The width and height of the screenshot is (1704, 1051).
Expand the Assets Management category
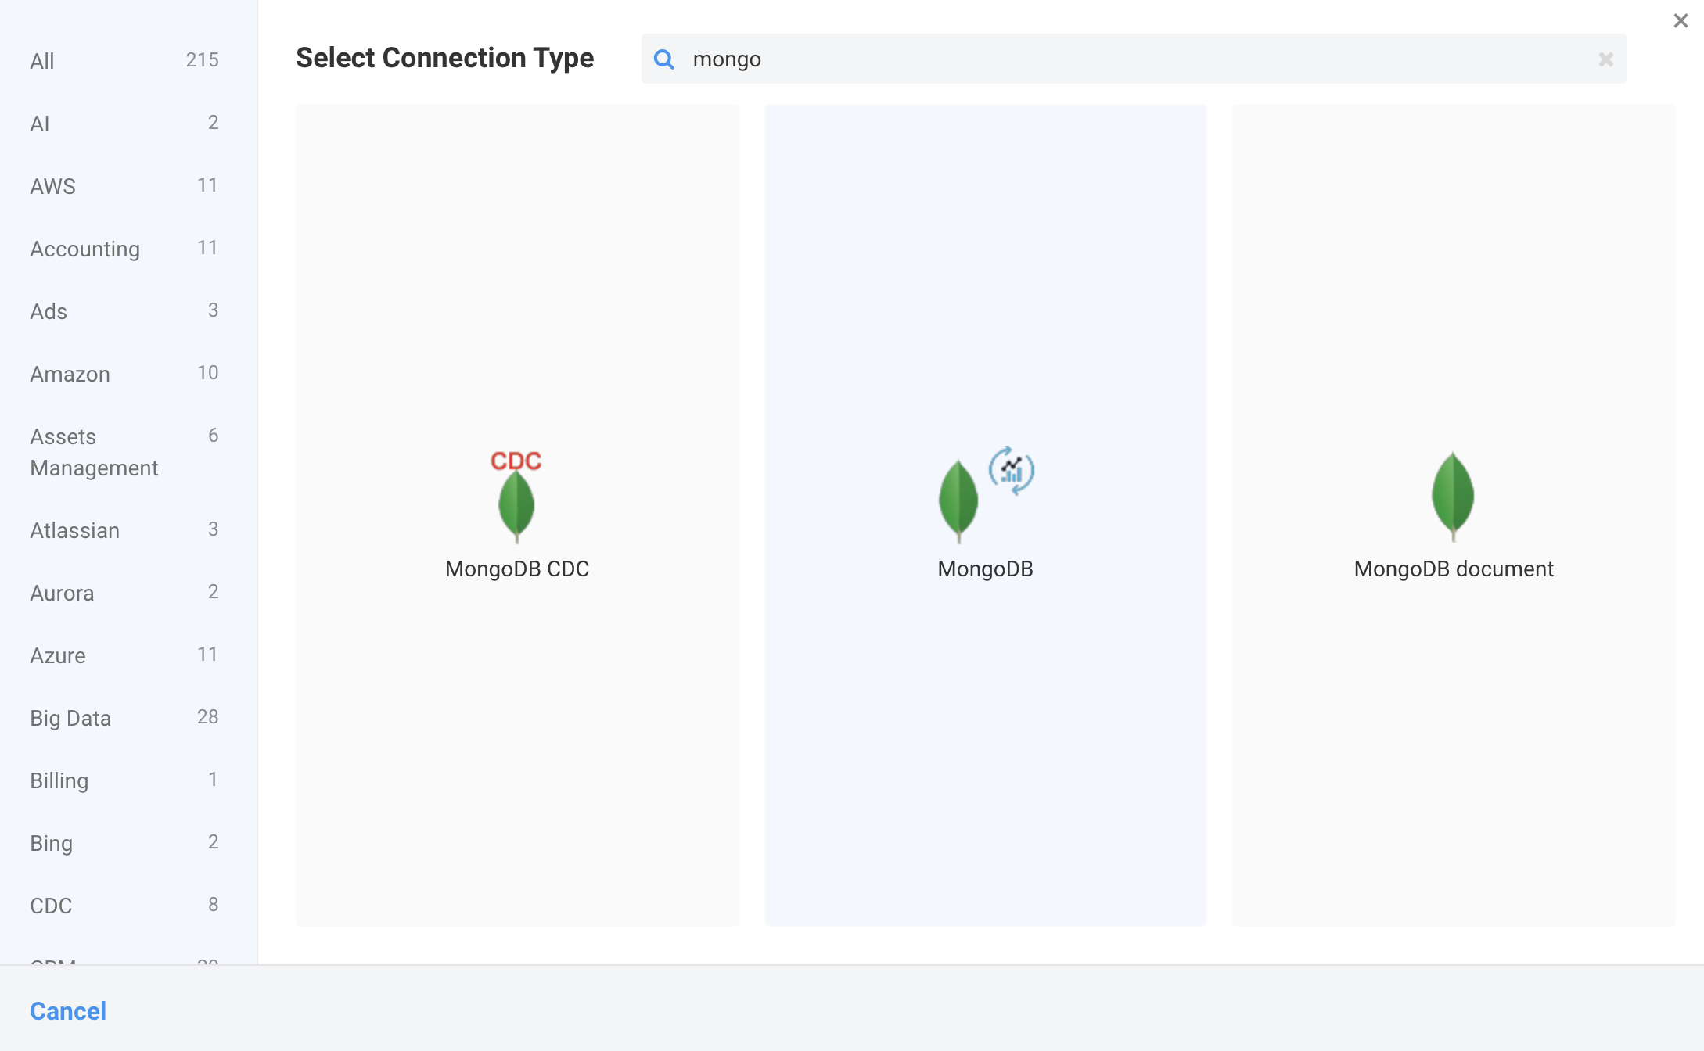(94, 451)
